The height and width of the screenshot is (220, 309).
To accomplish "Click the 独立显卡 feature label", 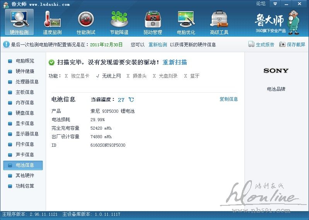I will (x=80, y=76).
